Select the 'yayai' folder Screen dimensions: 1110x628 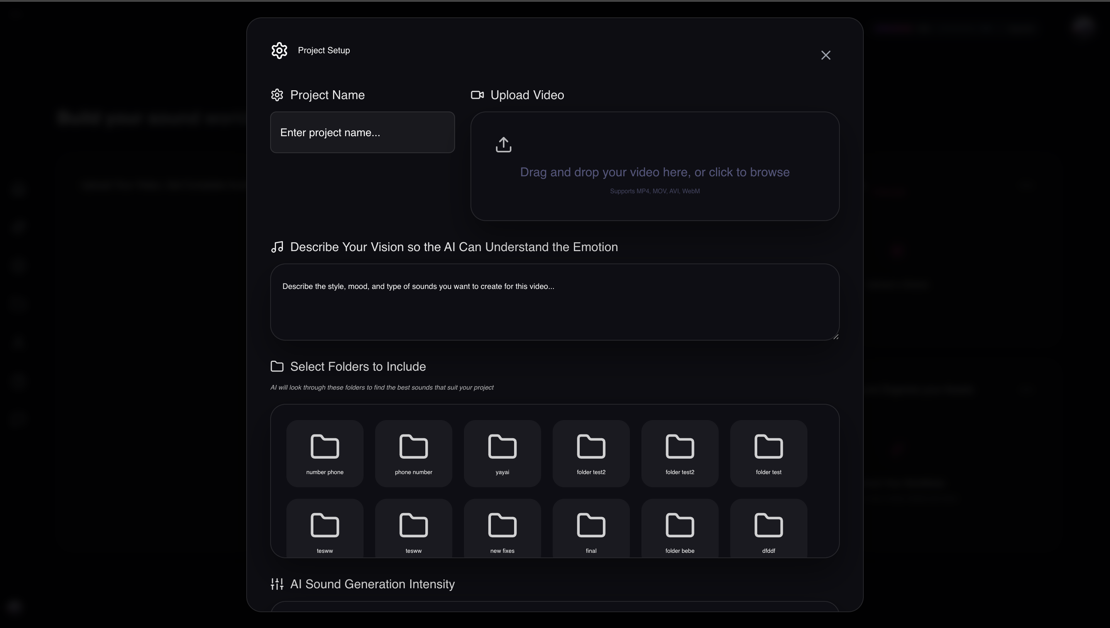click(502, 453)
